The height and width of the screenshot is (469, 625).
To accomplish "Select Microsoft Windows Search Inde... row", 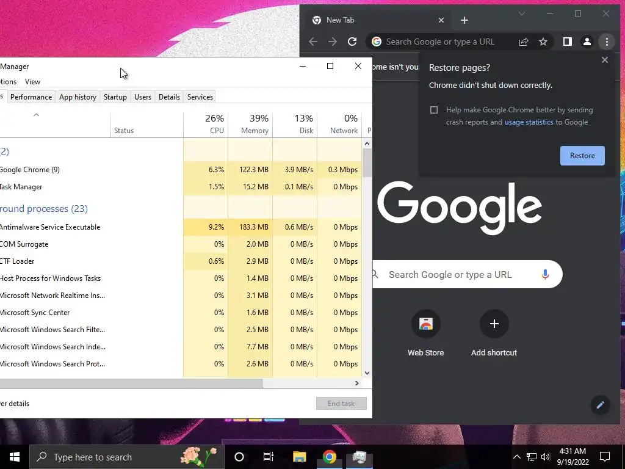I will 181,347.
